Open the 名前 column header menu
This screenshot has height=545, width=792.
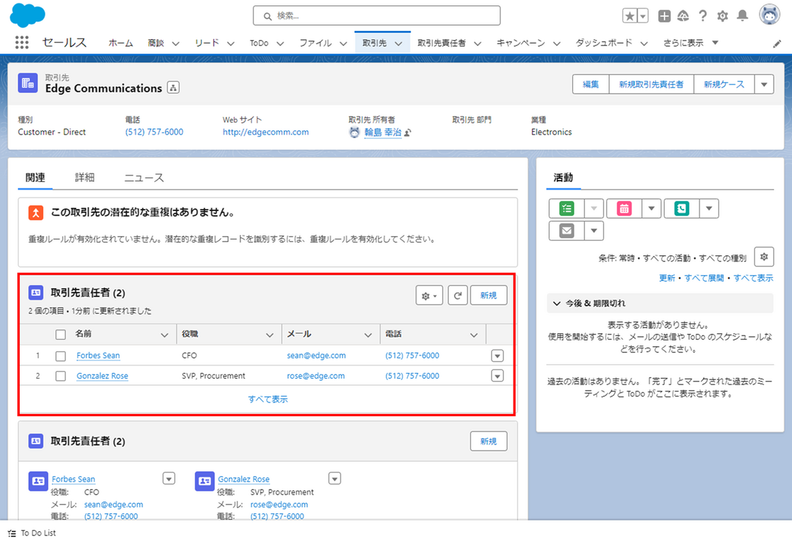[x=165, y=335]
